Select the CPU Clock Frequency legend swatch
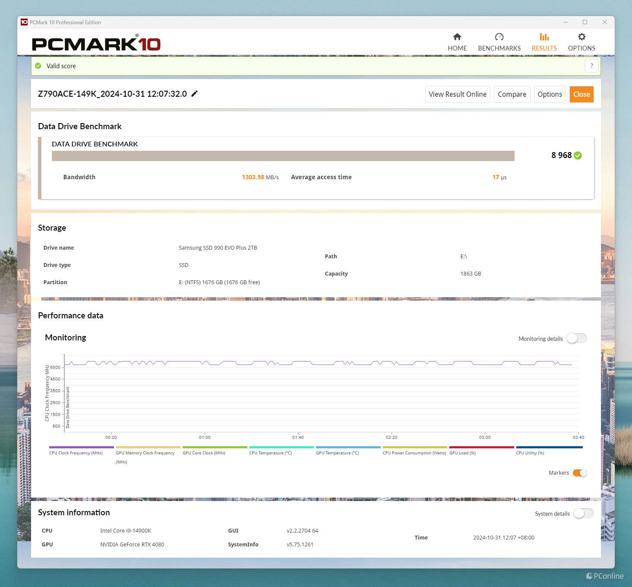The image size is (632, 587). pos(81,447)
